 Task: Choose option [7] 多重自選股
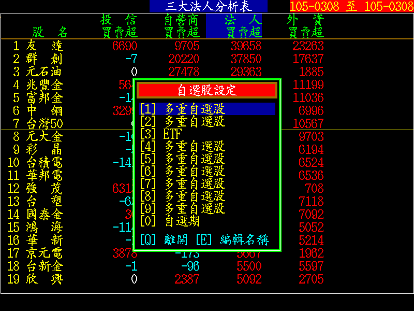[x=182, y=183]
